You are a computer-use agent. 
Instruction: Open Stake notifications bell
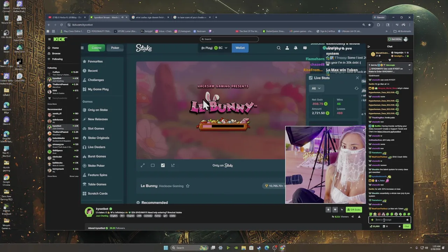click(x=296, y=48)
